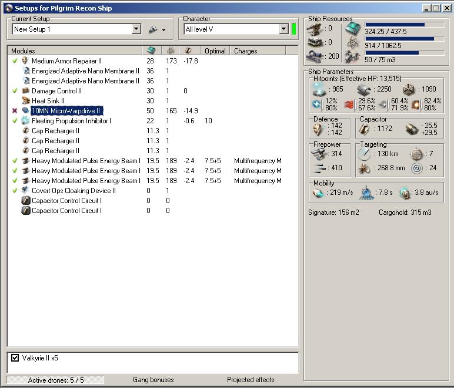Viewport: 454px width, 388px height.
Task: Toggle the third Heavy Modulated Pulse Energy Beam checkmark
Action: pyautogui.click(x=15, y=180)
